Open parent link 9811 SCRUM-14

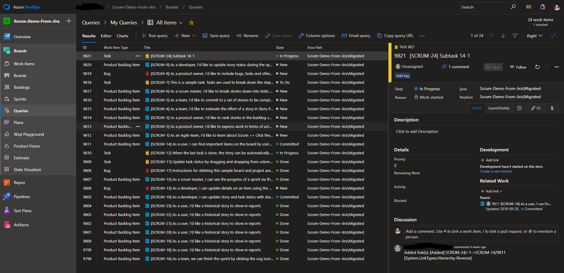(x=521, y=204)
